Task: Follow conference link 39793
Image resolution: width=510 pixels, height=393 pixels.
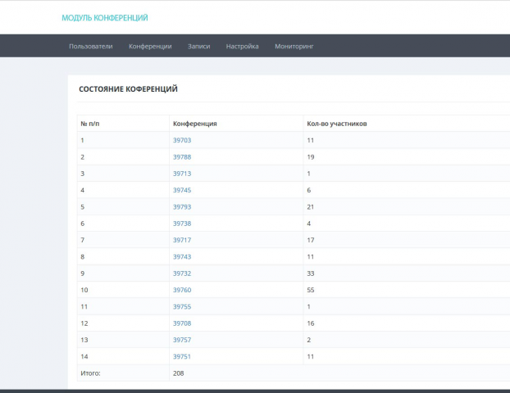Action: click(182, 207)
